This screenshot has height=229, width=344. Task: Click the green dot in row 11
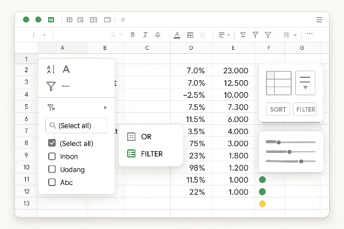(x=263, y=180)
